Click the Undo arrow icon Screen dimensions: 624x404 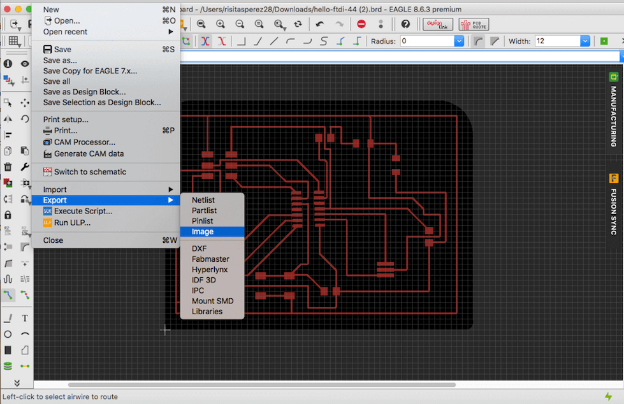point(320,24)
